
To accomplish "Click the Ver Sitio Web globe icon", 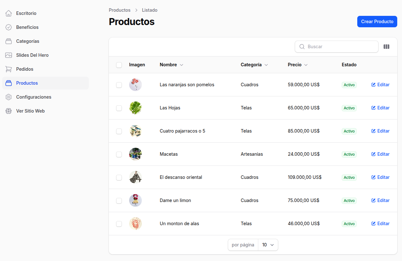I will 9,111.
